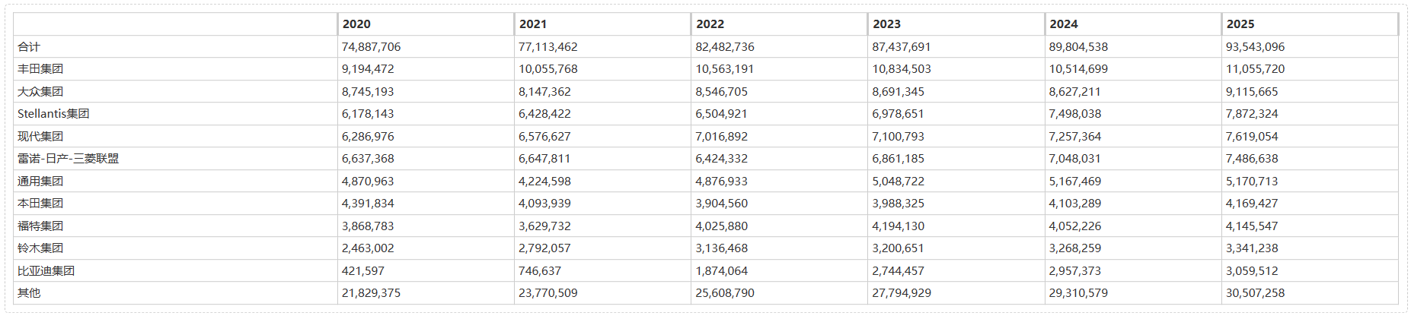
Task: Click the 其他 row label
Action: pos(29,293)
